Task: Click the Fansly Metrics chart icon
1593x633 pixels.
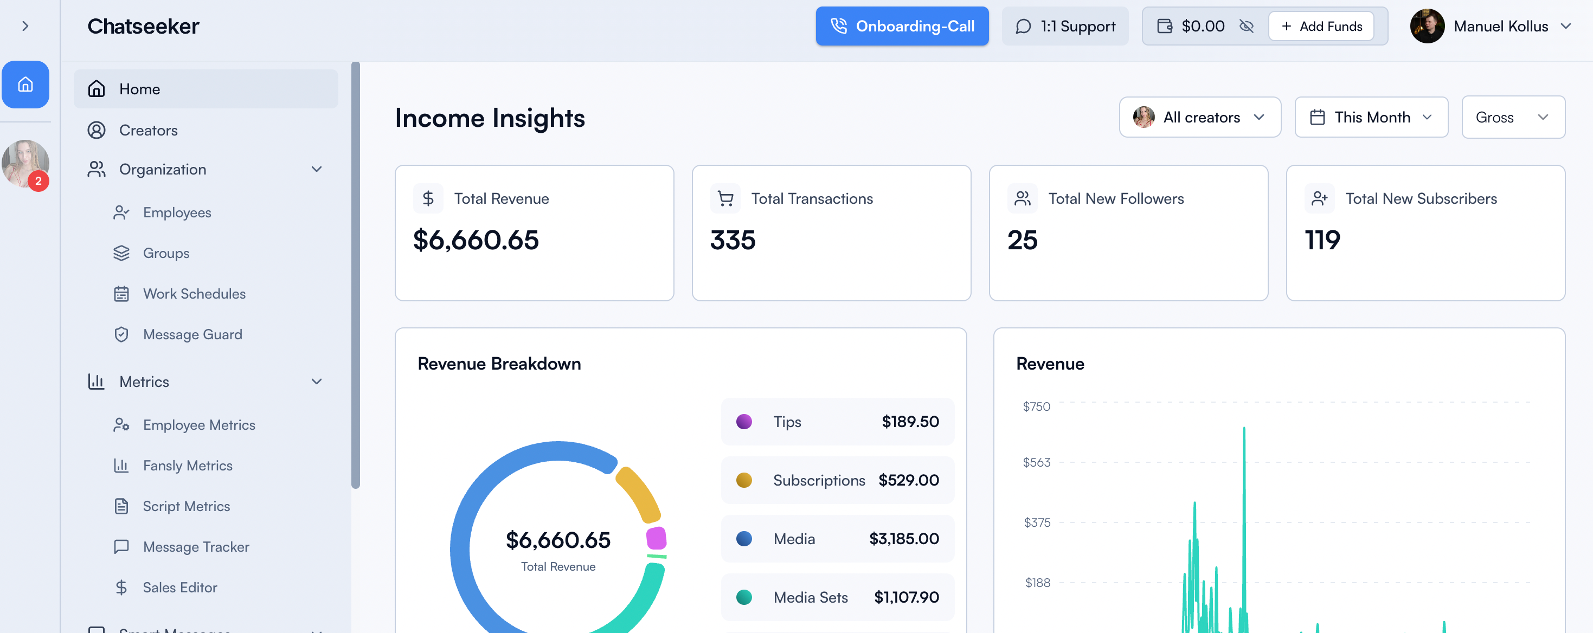Action: pos(121,466)
